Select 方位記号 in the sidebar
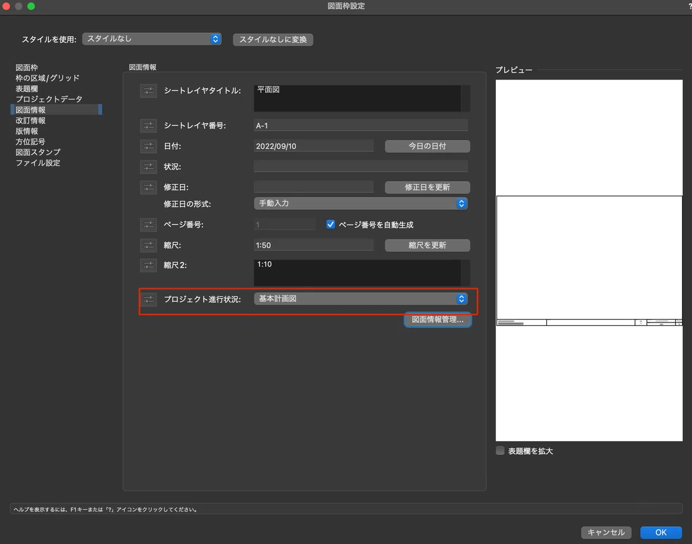Image resolution: width=692 pixels, height=544 pixels. pyautogui.click(x=31, y=141)
